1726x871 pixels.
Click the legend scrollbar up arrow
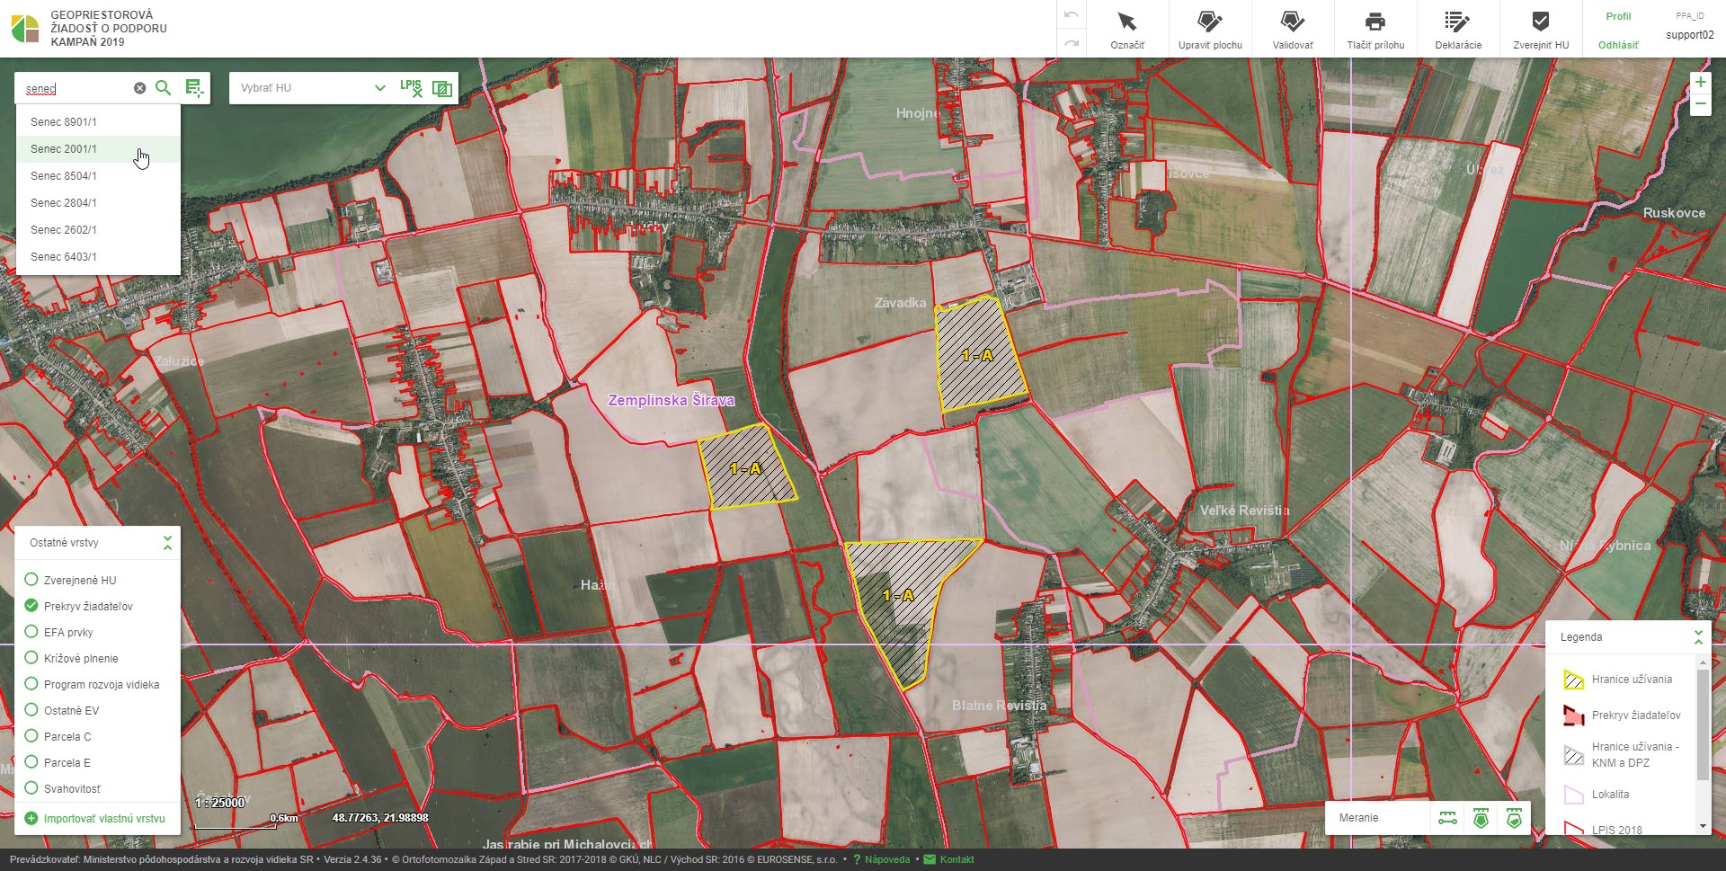click(x=1703, y=662)
